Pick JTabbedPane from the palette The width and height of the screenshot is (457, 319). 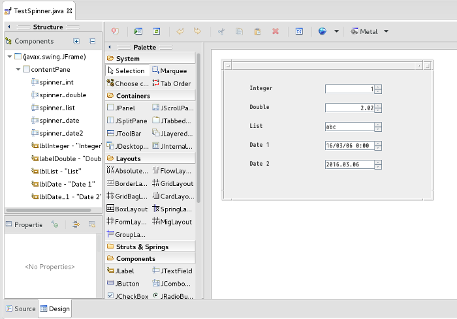click(172, 121)
